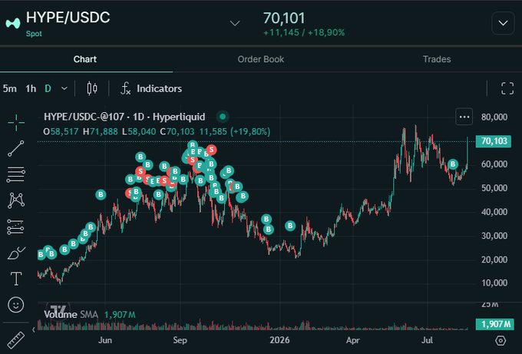Select the 5m timeframe
Image resolution: width=522 pixels, height=354 pixels.
click(x=10, y=88)
